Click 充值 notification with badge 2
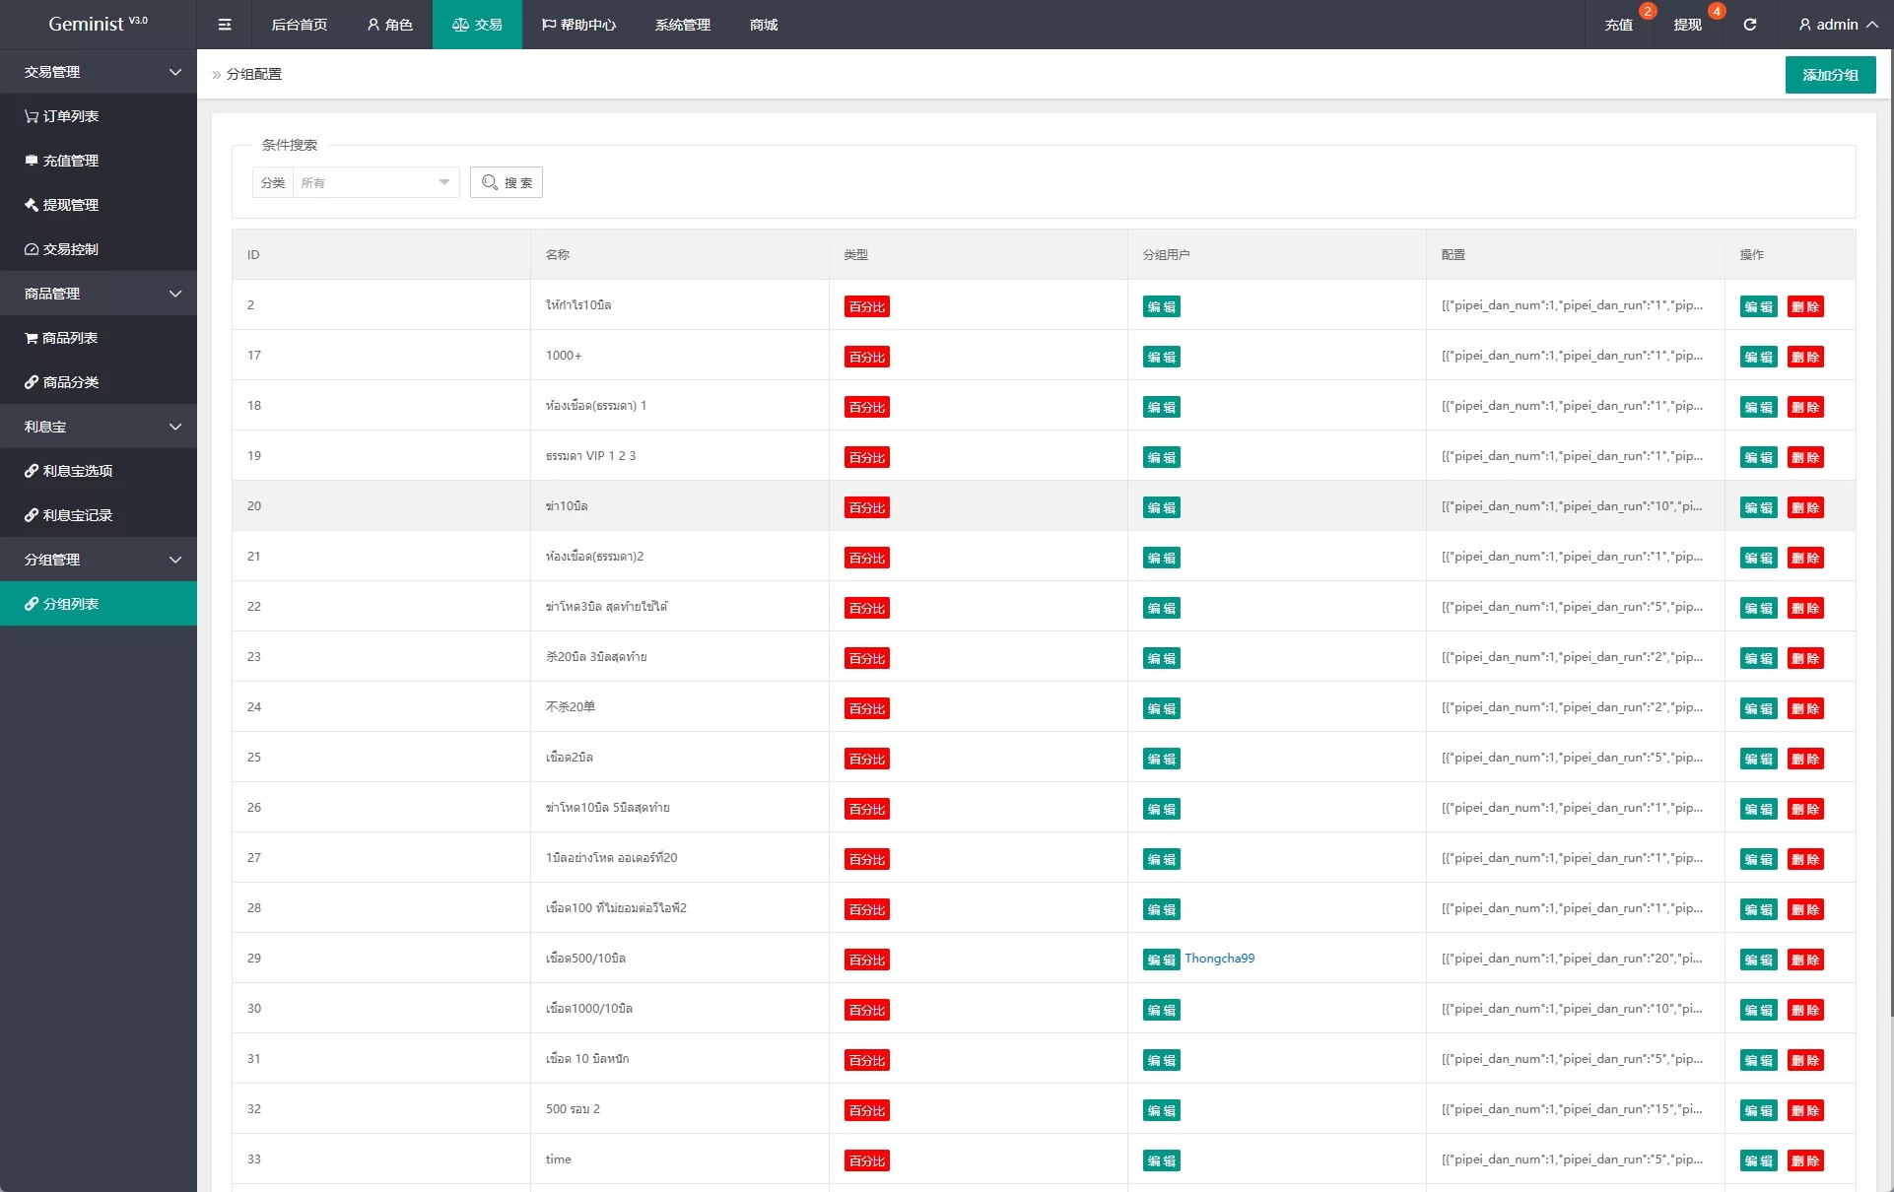Viewport: 1894px width, 1192px height. pyautogui.click(x=1619, y=25)
